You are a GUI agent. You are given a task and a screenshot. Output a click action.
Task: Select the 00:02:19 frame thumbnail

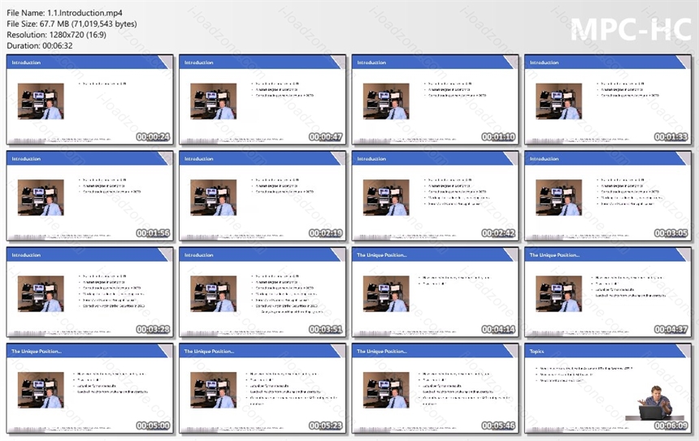coord(262,196)
